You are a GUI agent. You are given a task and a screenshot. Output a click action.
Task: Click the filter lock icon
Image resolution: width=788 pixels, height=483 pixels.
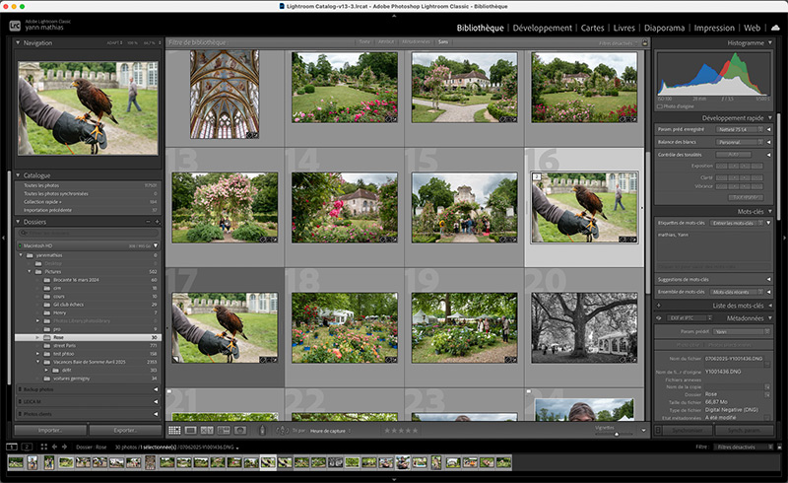[x=645, y=42]
